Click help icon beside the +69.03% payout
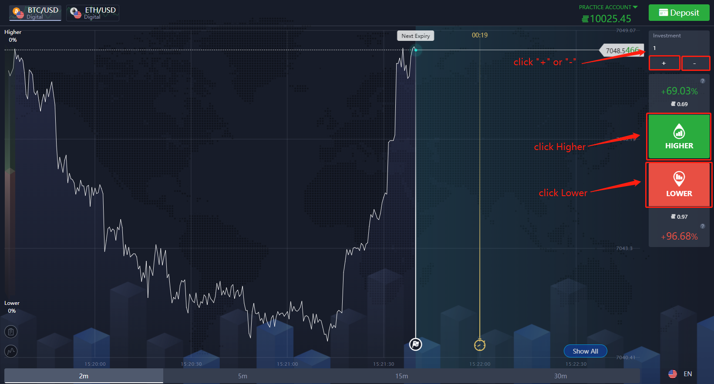 [702, 81]
